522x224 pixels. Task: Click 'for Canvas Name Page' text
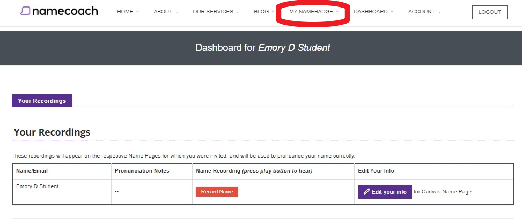point(443,192)
